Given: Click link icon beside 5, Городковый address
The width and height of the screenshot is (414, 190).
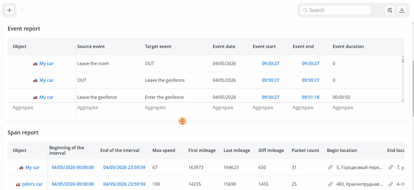Looking at the screenshot, I should 330,167.
